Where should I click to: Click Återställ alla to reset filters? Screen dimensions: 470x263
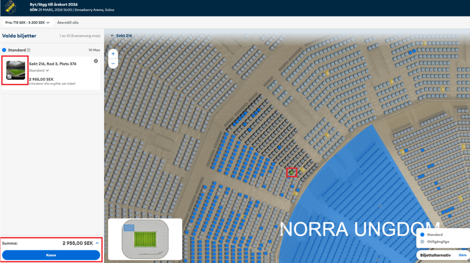click(x=68, y=23)
